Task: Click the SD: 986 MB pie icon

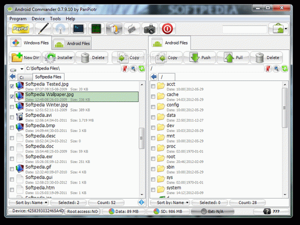Action: pyautogui.click(x=156, y=211)
